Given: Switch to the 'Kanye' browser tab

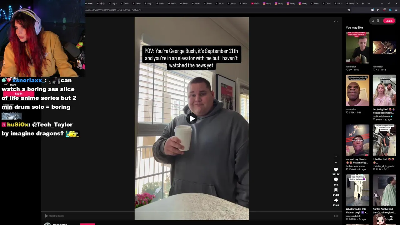Looking at the screenshot, I should (137, 3).
